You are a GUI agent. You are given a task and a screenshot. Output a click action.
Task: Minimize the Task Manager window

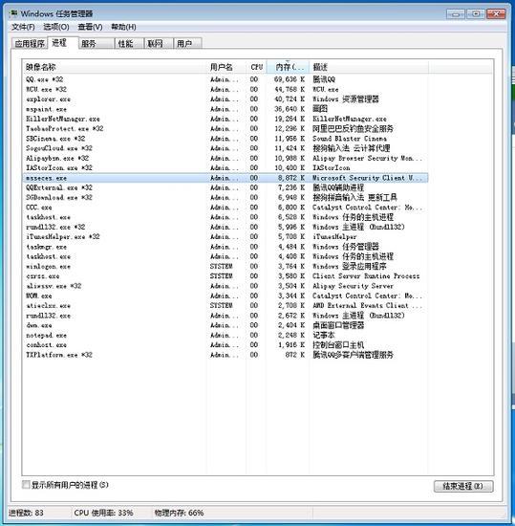[x=456, y=14]
